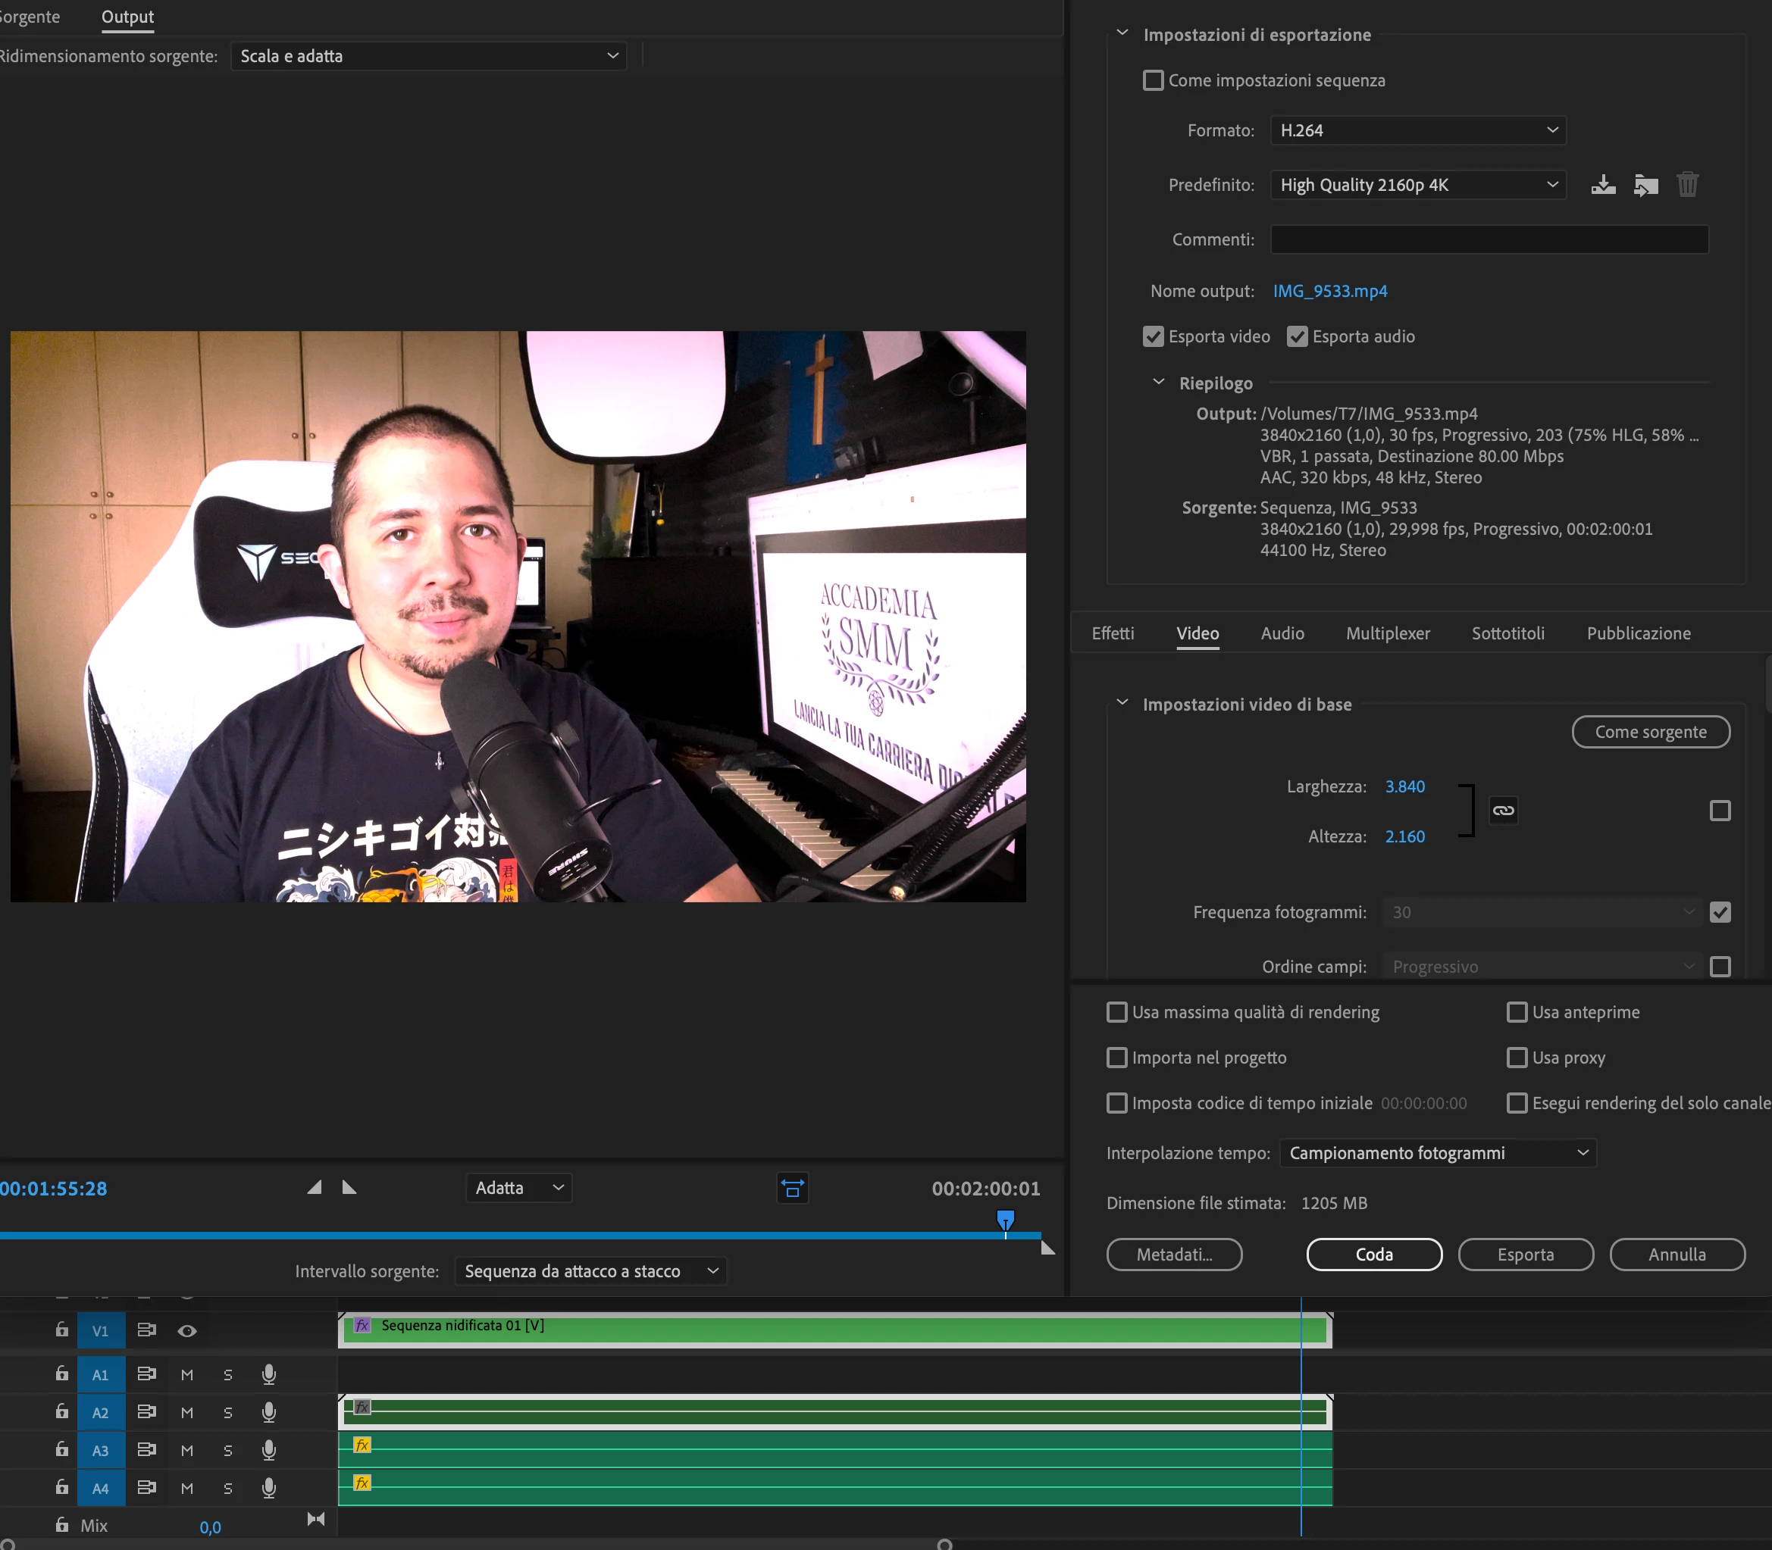Switch to the Audio tab
The width and height of the screenshot is (1772, 1550).
1282,633
